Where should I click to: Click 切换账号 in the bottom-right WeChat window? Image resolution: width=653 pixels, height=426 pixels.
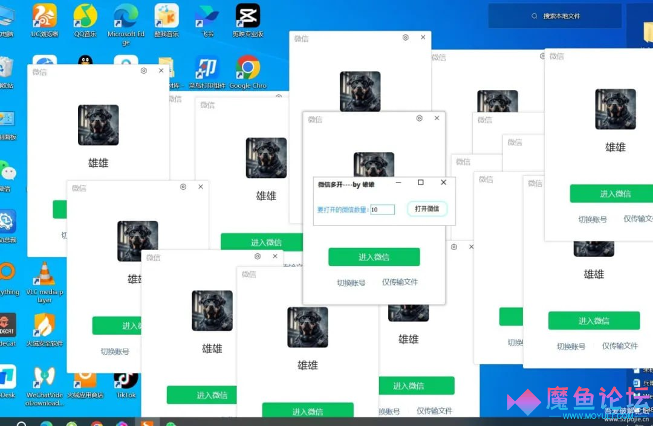[571, 347]
